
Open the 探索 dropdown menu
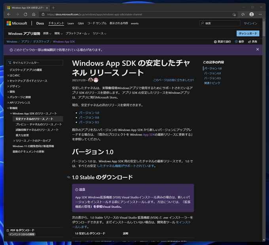pyautogui.click(x=47, y=34)
